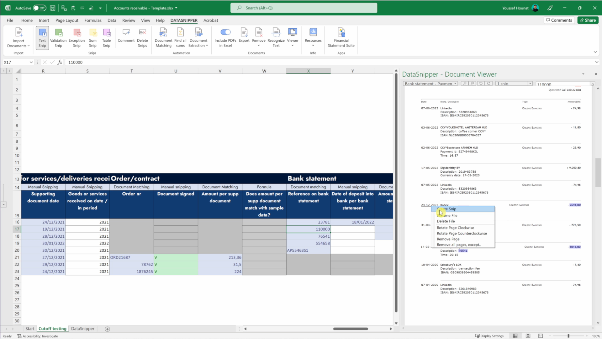Expand the Remove options dropdown

[x=259, y=45]
